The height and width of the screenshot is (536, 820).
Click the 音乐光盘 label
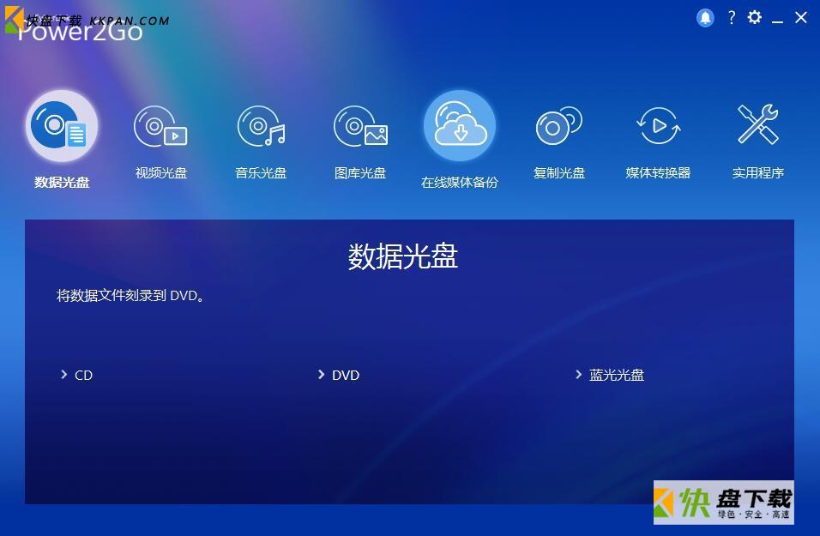[261, 173]
